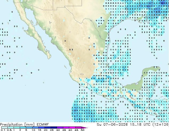Click the '0.1' legend scale label

3,130
